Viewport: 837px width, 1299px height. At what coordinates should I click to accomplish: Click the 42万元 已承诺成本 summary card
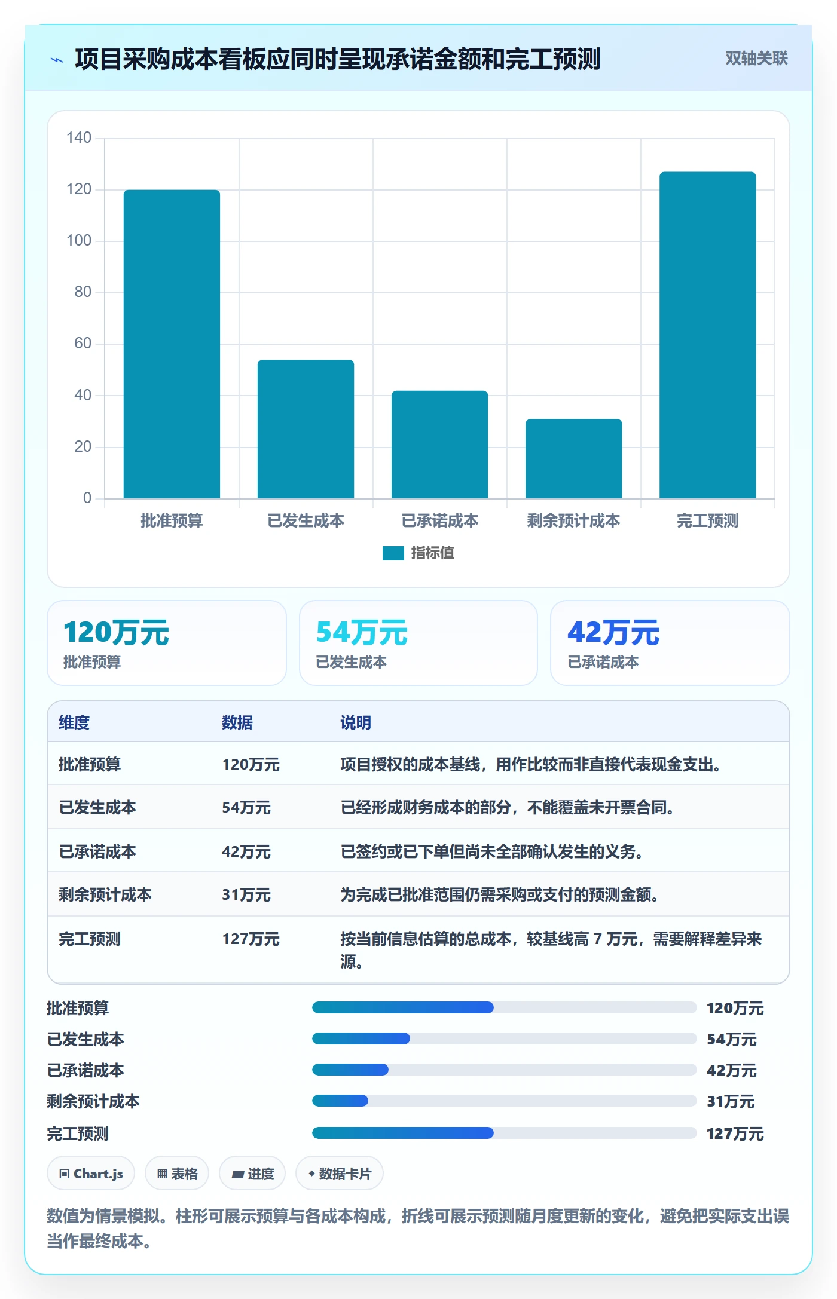(670, 643)
